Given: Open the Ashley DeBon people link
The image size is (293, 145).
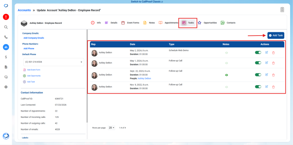Looking at the screenshot, I should pos(144,79).
